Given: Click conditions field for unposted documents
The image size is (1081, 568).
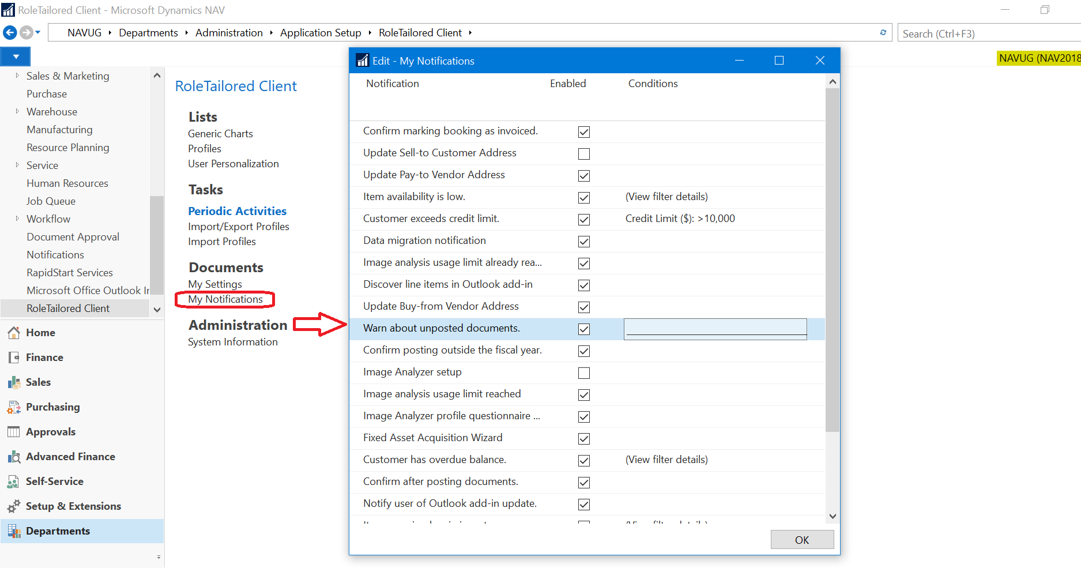Looking at the screenshot, I should click(715, 329).
